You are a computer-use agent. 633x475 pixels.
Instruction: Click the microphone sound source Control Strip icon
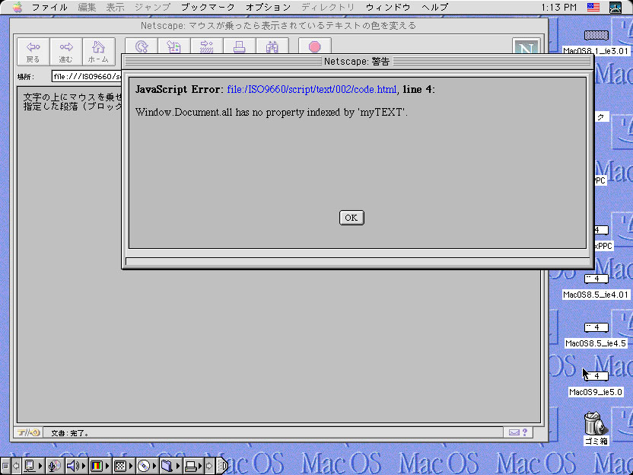click(x=54, y=466)
